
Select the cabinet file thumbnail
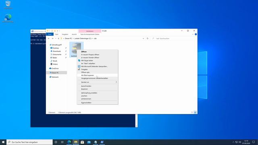pos(76,50)
